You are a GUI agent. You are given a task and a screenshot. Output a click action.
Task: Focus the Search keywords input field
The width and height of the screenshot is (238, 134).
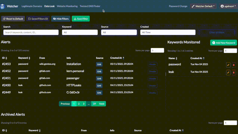tap(31, 32)
